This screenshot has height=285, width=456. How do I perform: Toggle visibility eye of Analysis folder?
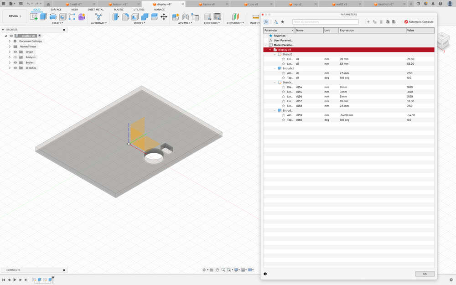click(16, 57)
